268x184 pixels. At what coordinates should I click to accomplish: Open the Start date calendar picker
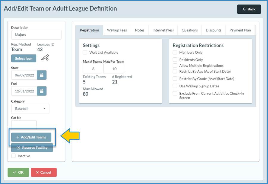pyautogui.click(x=41, y=75)
